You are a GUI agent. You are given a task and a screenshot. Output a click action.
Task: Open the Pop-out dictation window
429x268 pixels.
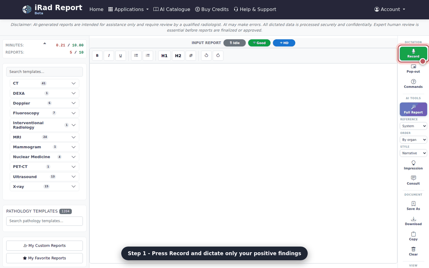pos(413,69)
